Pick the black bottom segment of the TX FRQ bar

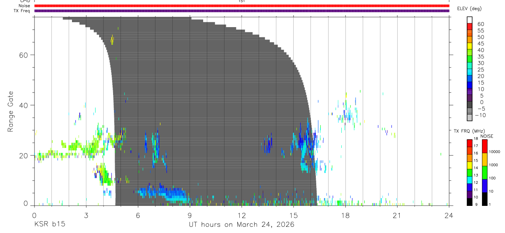pos(470,202)
